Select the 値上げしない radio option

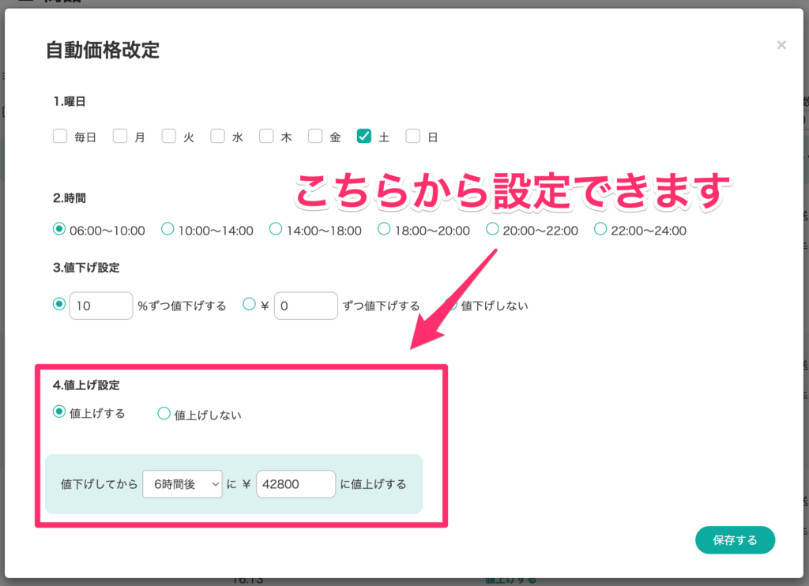[x=164, y=414]
